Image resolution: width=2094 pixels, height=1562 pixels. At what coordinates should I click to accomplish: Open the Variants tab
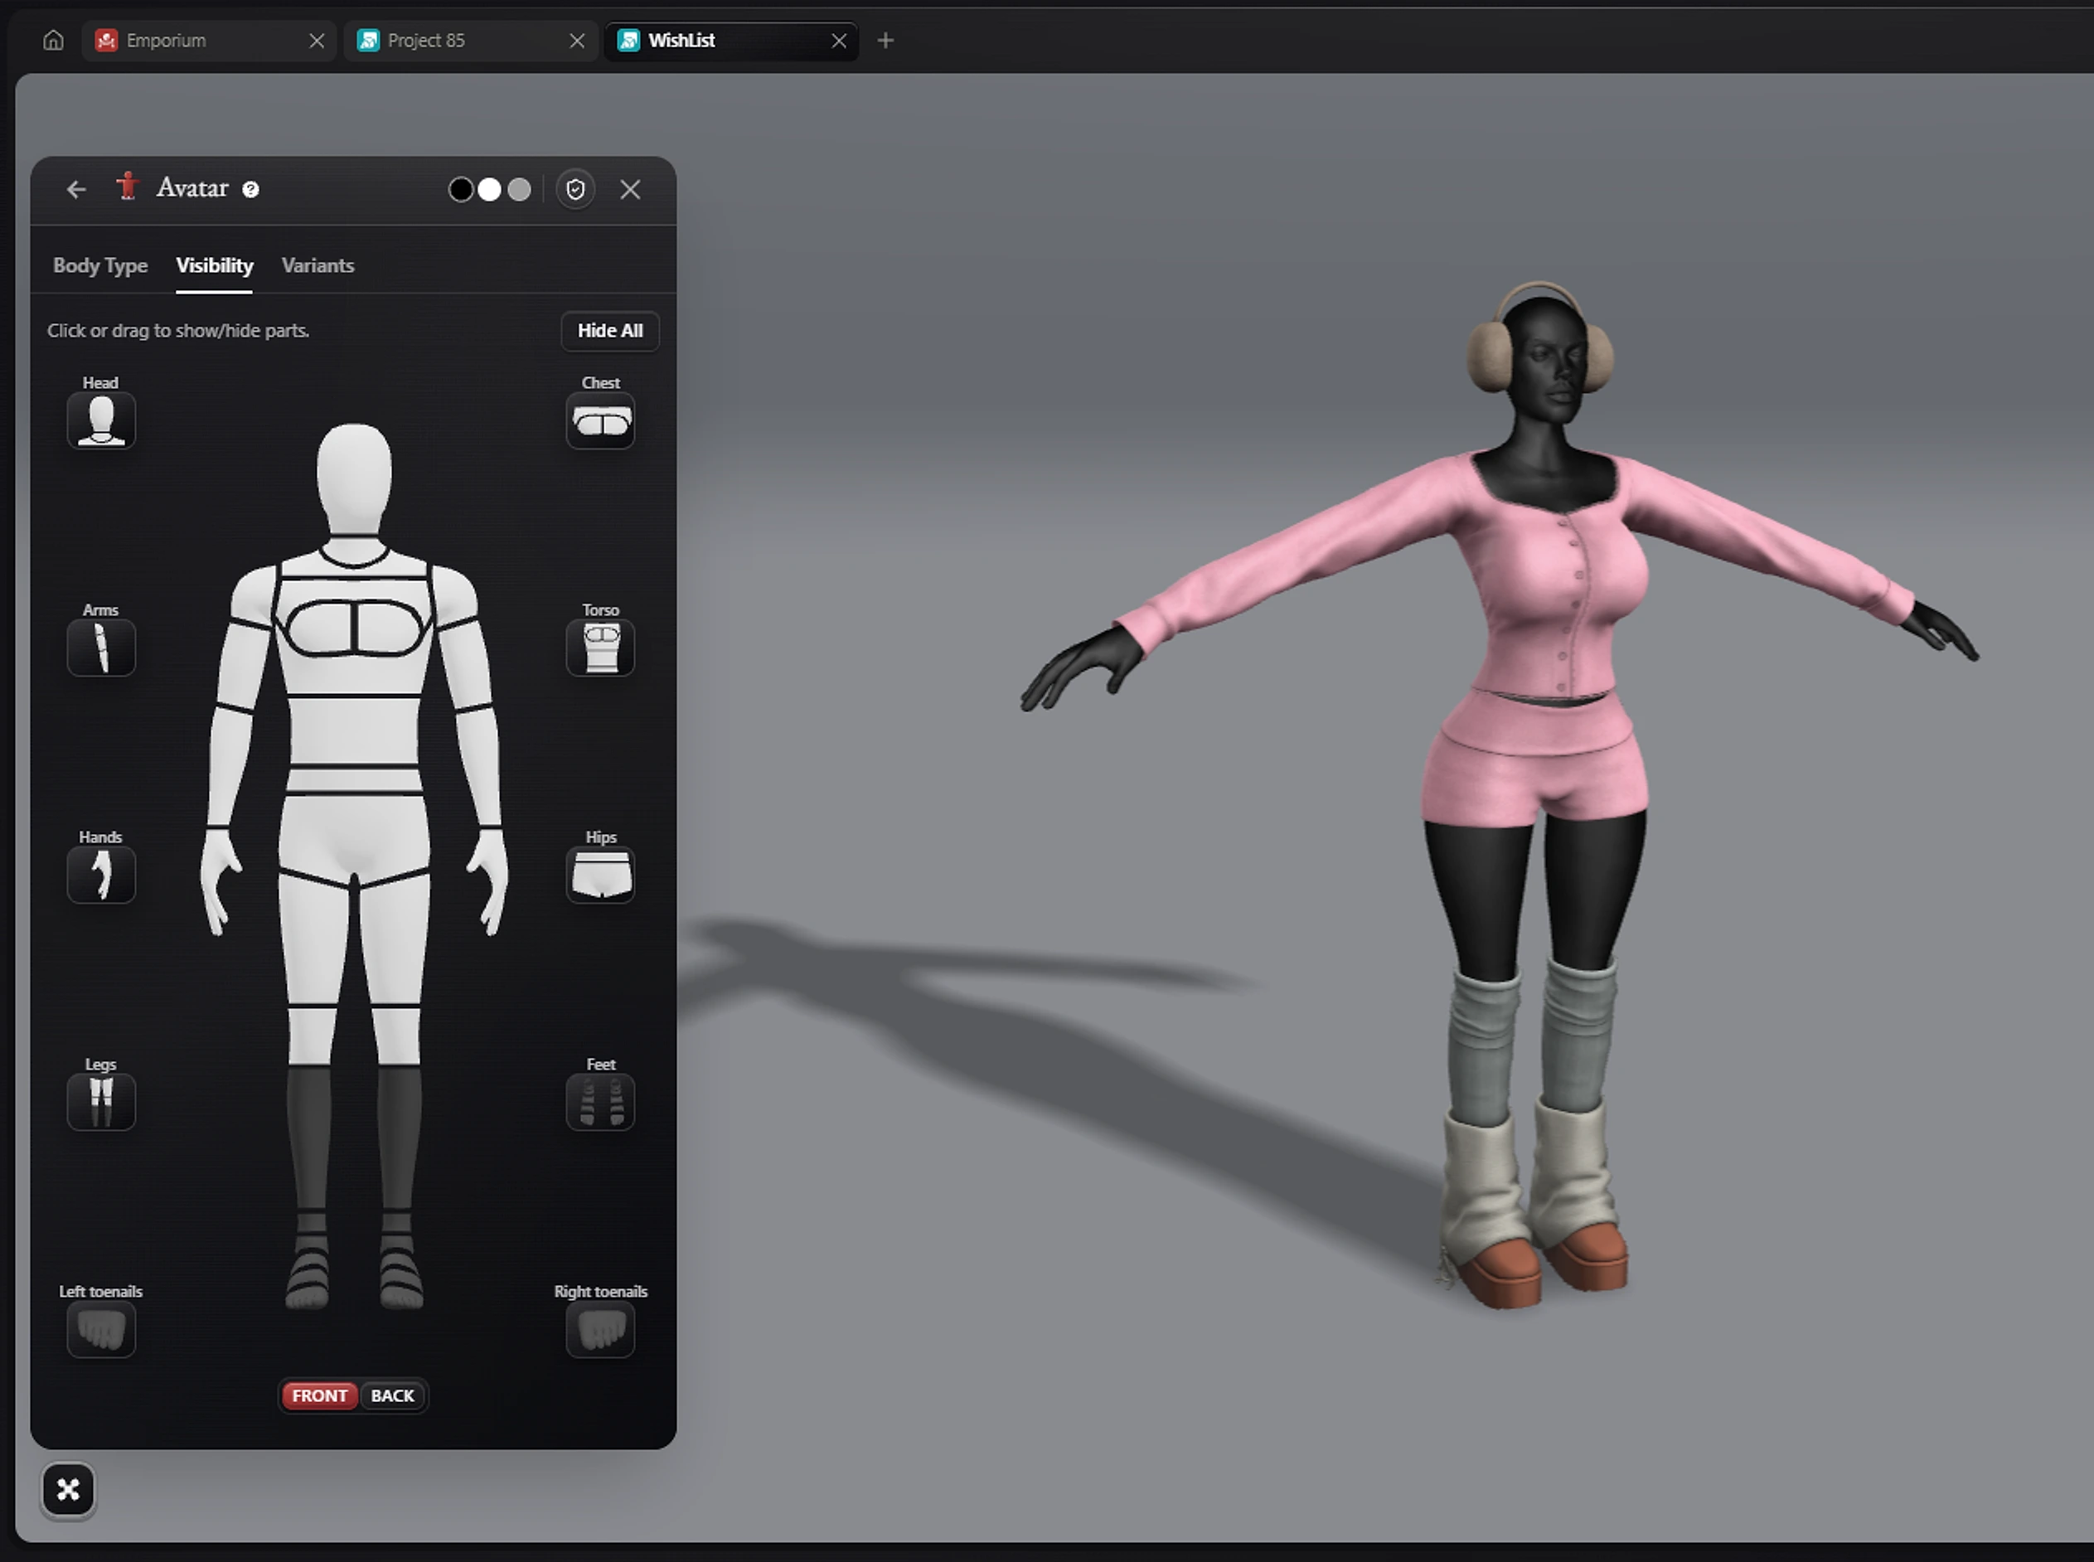[317, 265]
